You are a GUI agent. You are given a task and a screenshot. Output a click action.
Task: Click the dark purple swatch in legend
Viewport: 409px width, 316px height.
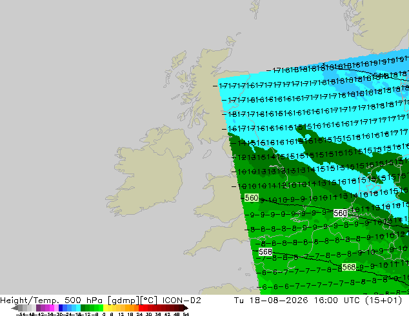pyautogui.click(x=38, y=308)
